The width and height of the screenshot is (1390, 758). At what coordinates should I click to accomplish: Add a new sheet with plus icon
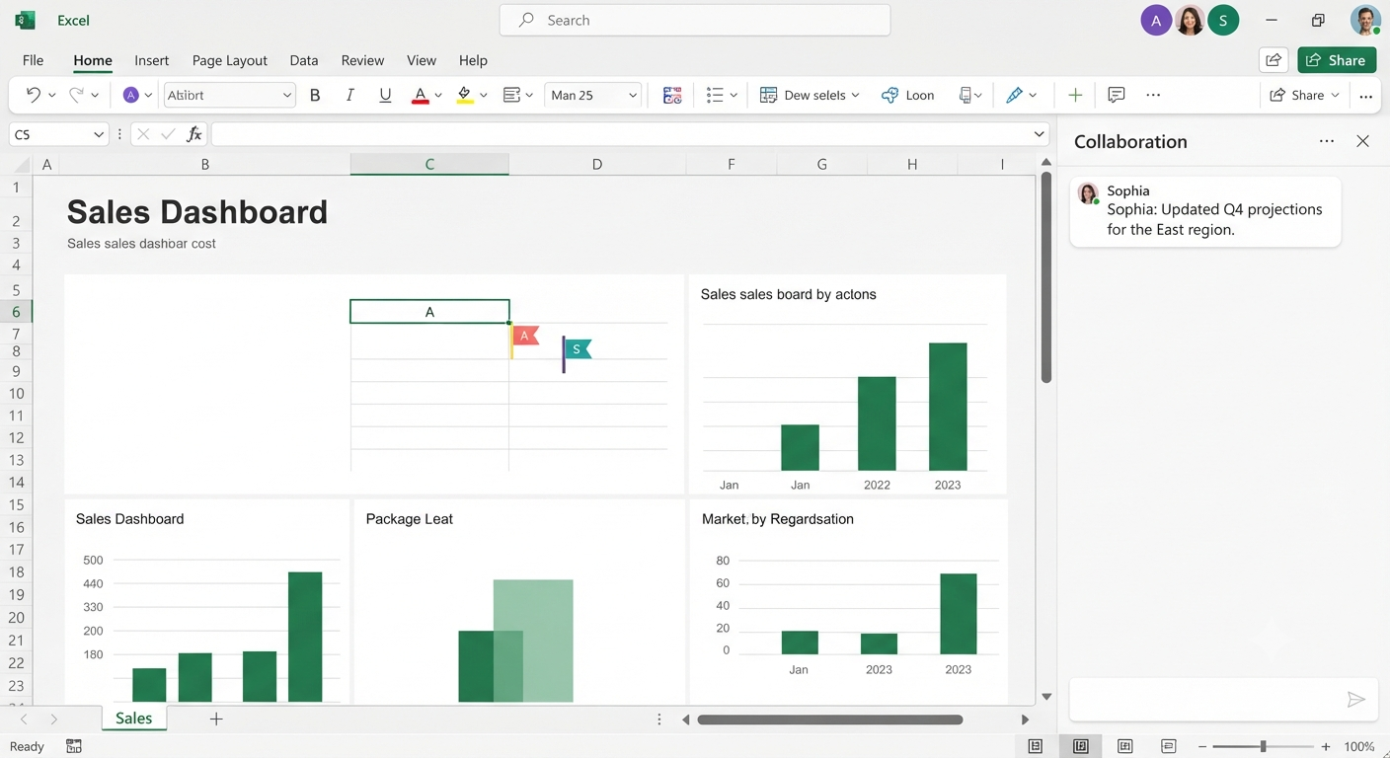(x=216, y=719)
